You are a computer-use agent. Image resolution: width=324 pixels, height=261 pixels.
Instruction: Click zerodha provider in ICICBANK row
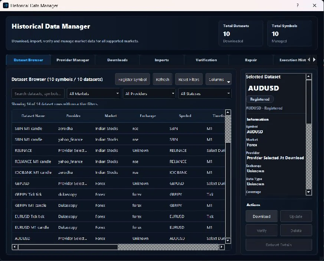(x=65, y=172)
